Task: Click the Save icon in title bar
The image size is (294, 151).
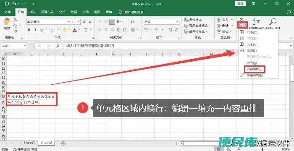Action: [7, 4]
